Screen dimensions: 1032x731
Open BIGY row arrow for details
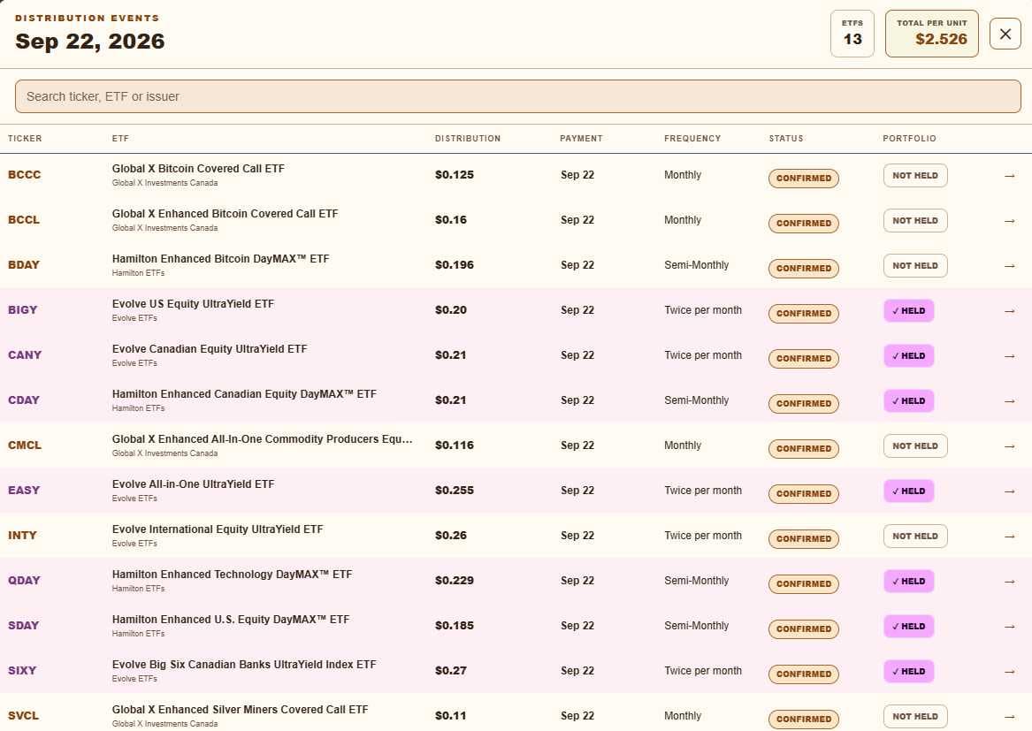1009,311
